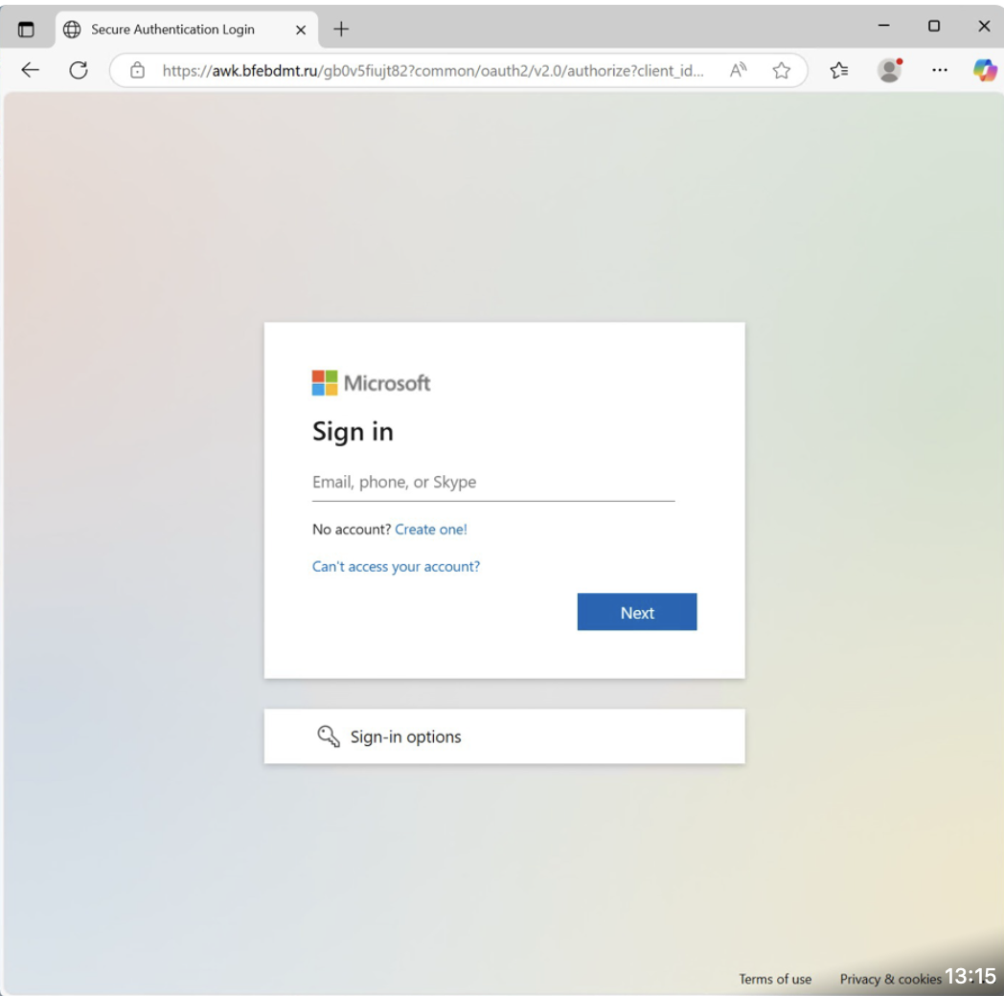Focus the Email, phone, or Skype field
The height and width of the screenshot is (996, 1004).
493,482
